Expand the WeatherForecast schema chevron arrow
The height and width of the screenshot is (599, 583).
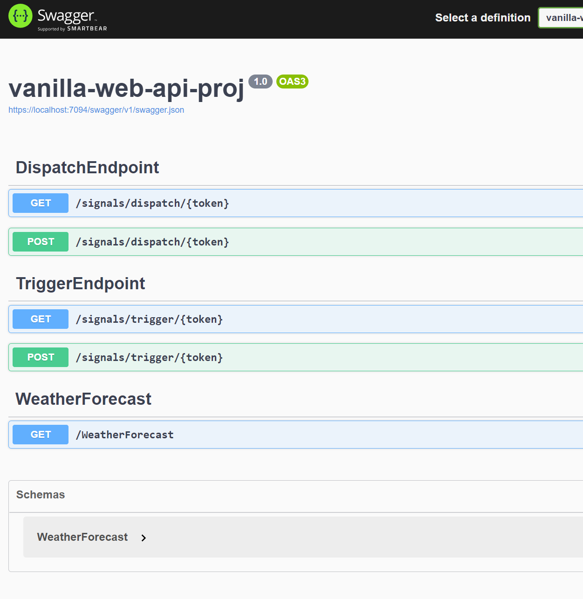click(x=144, y=538)
